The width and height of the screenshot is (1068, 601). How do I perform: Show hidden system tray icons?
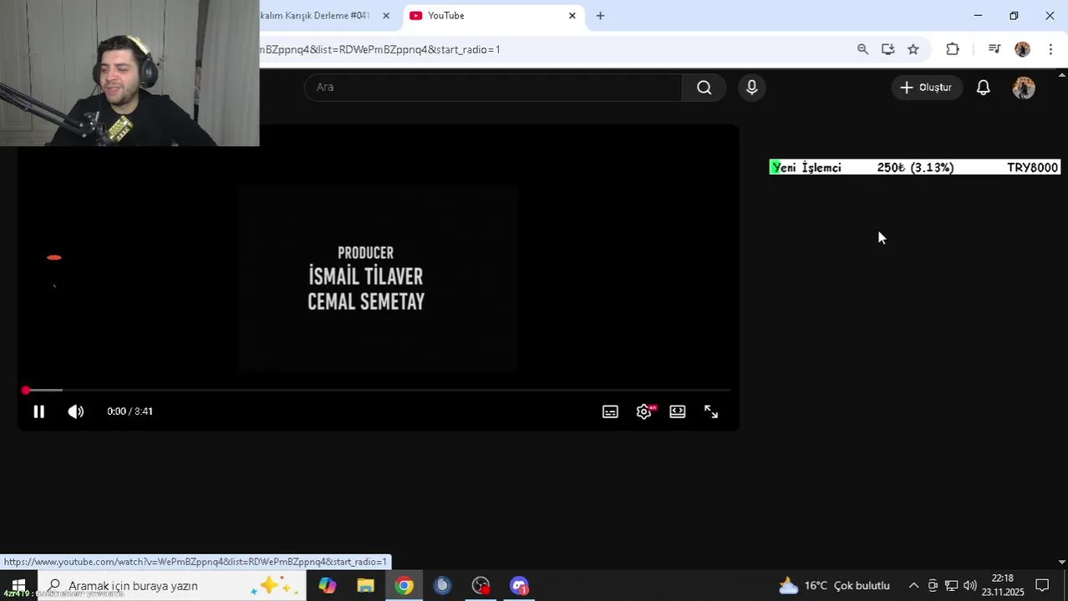point(913,585)
